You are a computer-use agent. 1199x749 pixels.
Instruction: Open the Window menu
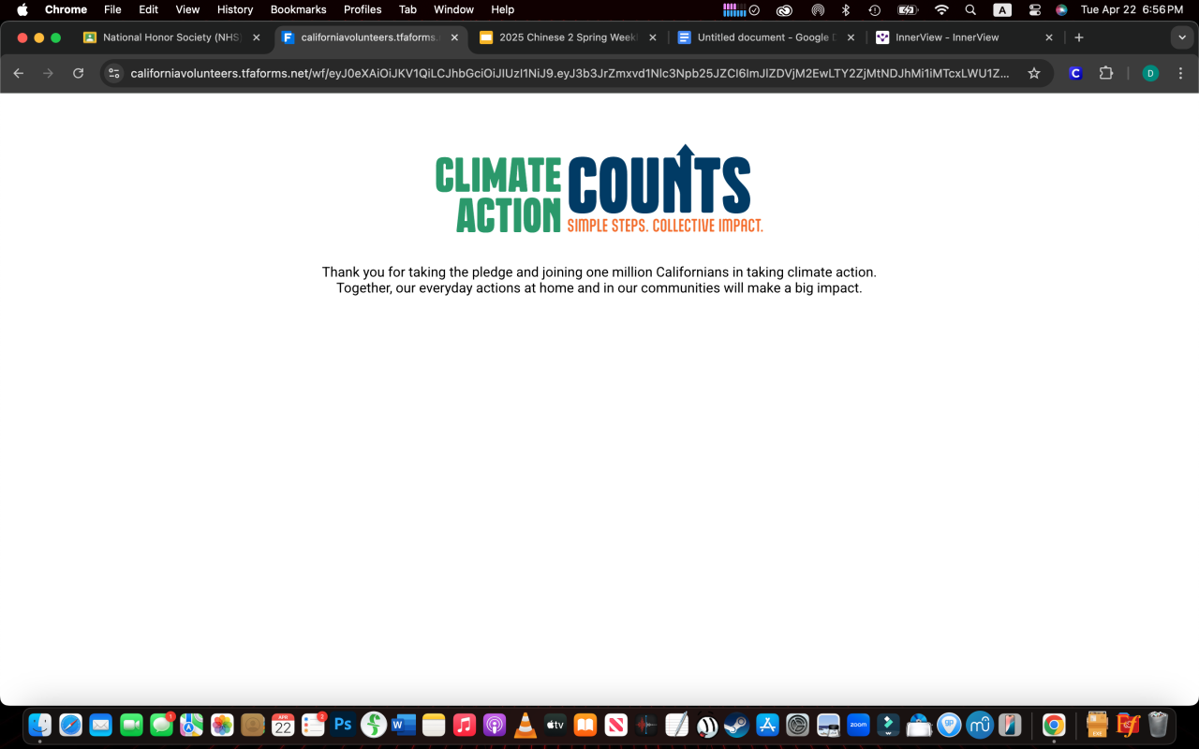point(453,9)
